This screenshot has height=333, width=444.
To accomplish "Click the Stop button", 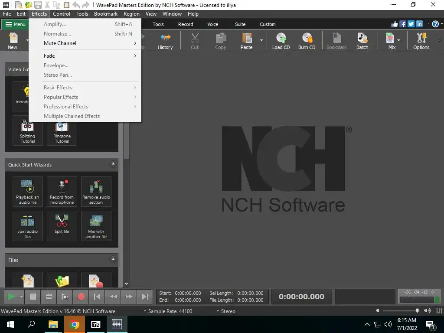I will (33, 297).
